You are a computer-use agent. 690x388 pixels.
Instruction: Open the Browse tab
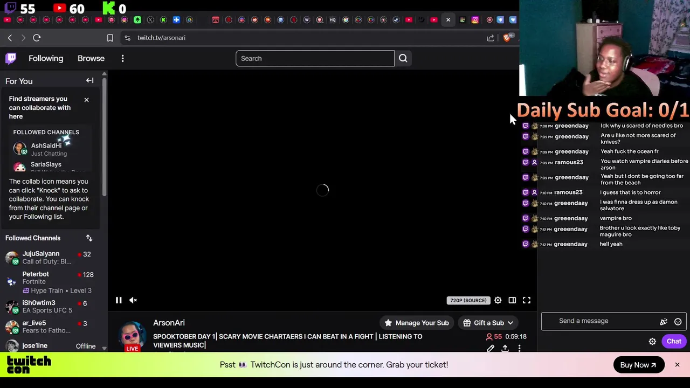tap(91, 58)
